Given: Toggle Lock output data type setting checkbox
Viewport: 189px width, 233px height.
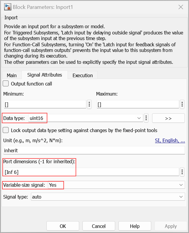Looking at the screenshot, I should [x=6, y=130].
